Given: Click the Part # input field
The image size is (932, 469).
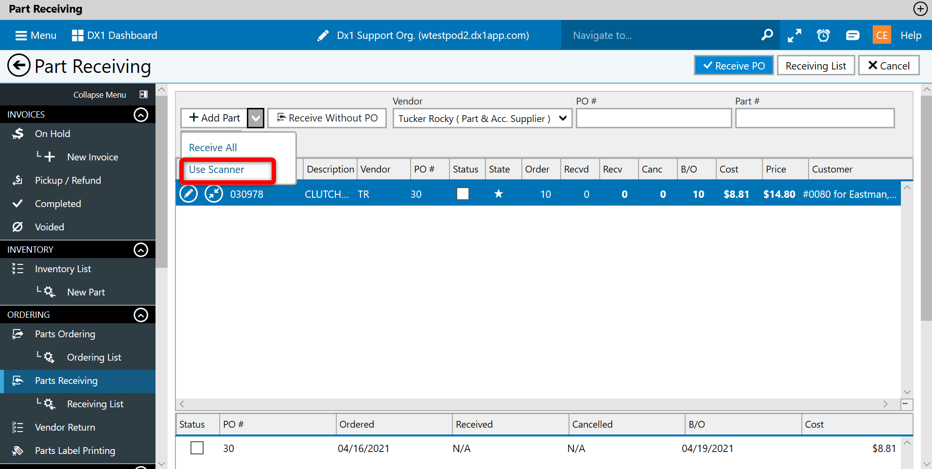Looking at the screenshot, I should coord(814,118).
